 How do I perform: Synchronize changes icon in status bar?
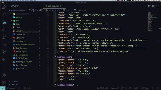pyautogui.click(x=19, y=88)
